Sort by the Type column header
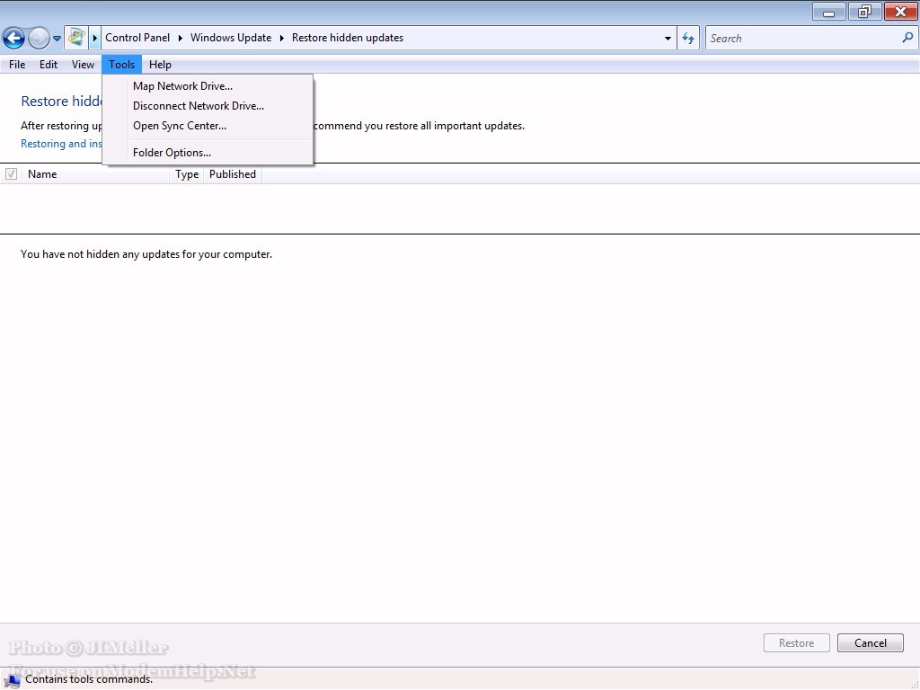Viewport: 920px width, 690px height. [187, 174]
